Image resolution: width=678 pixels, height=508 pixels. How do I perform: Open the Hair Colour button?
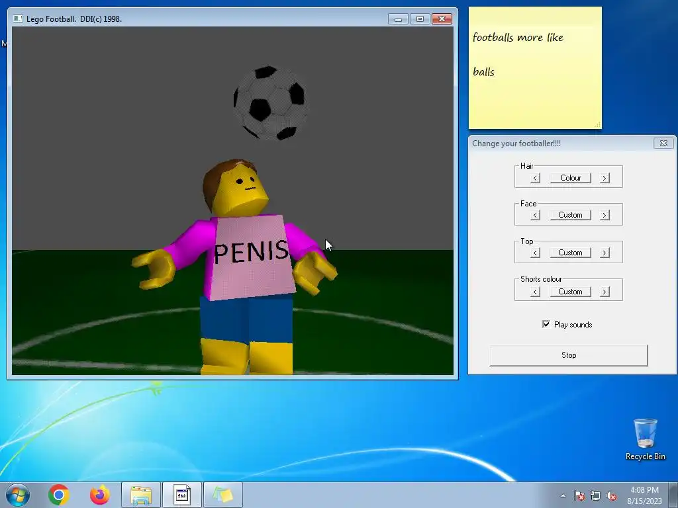point(570,178)
